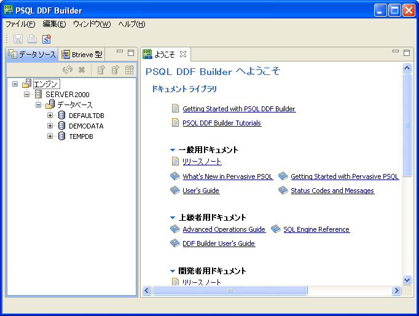Viewport: 419px width, 316px height.
Task: Switch to the Btrieve 型 tab
Action: (82, 54)
